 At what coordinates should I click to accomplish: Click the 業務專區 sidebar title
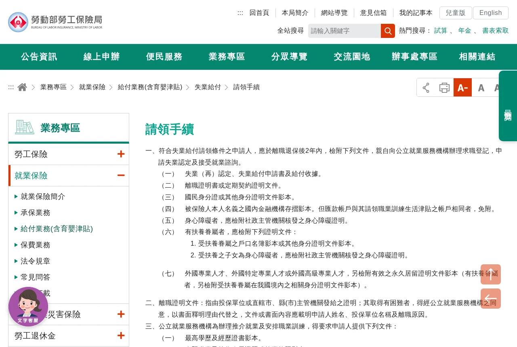click(60, 128)
